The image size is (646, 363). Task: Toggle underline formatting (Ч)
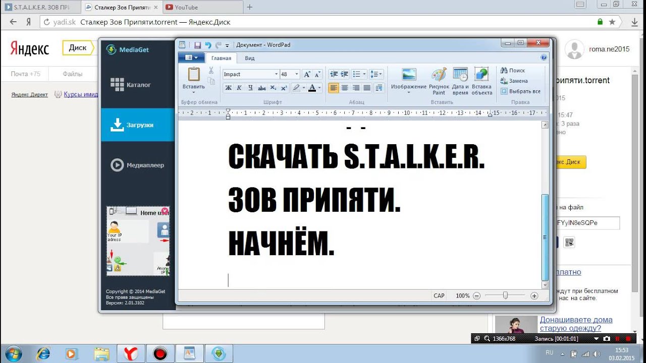click(x=250, y=88)
